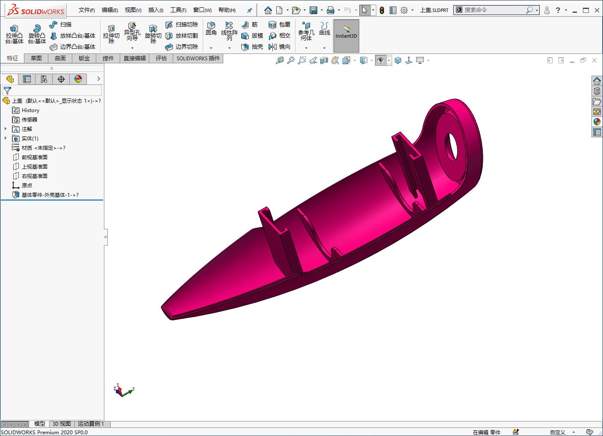This screenshot has height=436, width=603.
Task: Open the Appearances color wheel in right task pane
Action: click(x=597, y=122)
